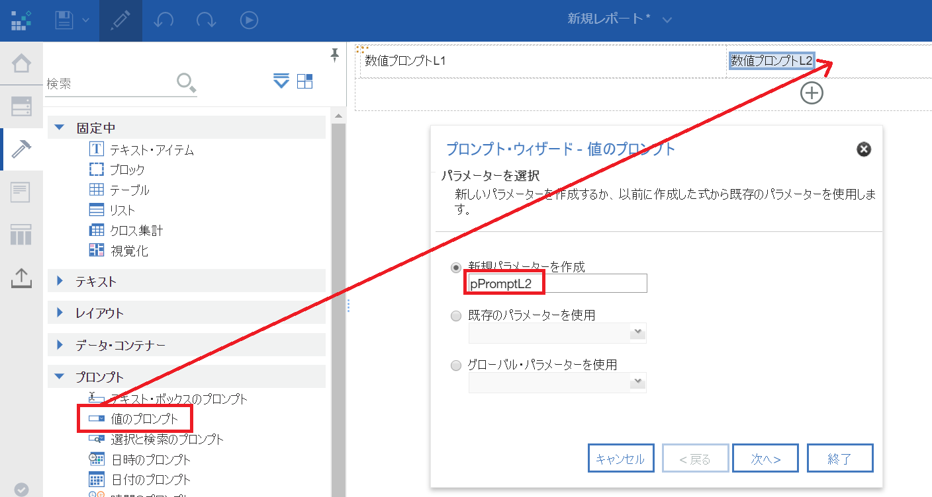Click the undo arrow icon
Image resolution: width=932 pixels, height=497 pixels.
pos(163,20)
